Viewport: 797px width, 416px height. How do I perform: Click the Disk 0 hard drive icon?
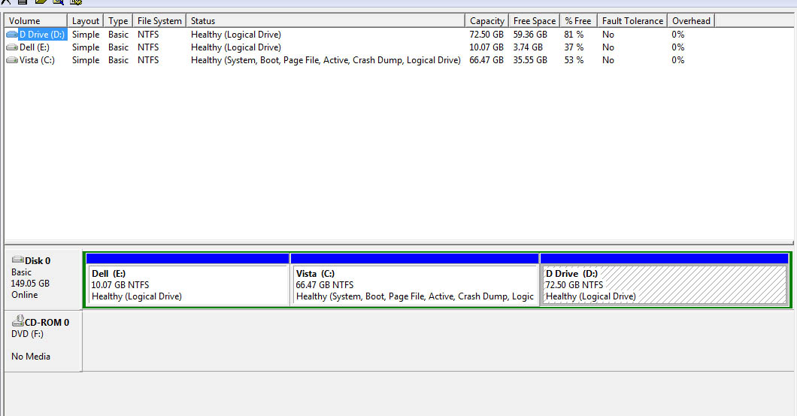point(18,260)
